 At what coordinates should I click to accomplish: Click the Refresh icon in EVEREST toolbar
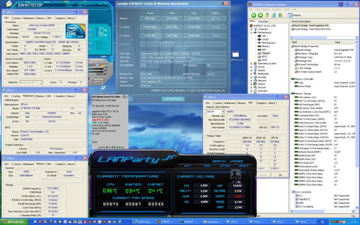[274, 15]
